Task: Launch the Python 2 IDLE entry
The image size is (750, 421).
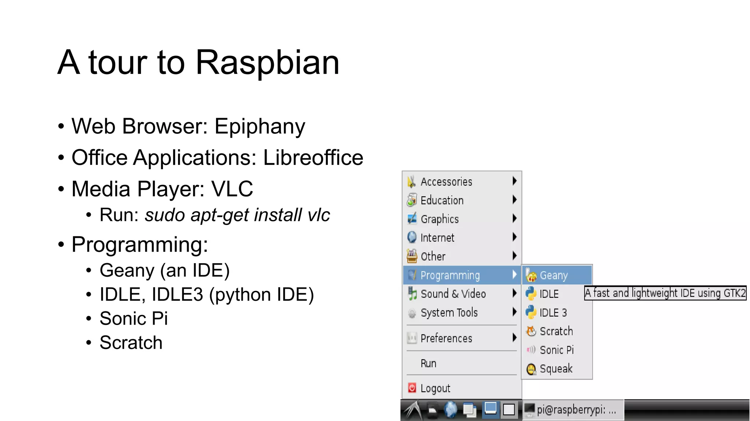Action: [549, 294]
